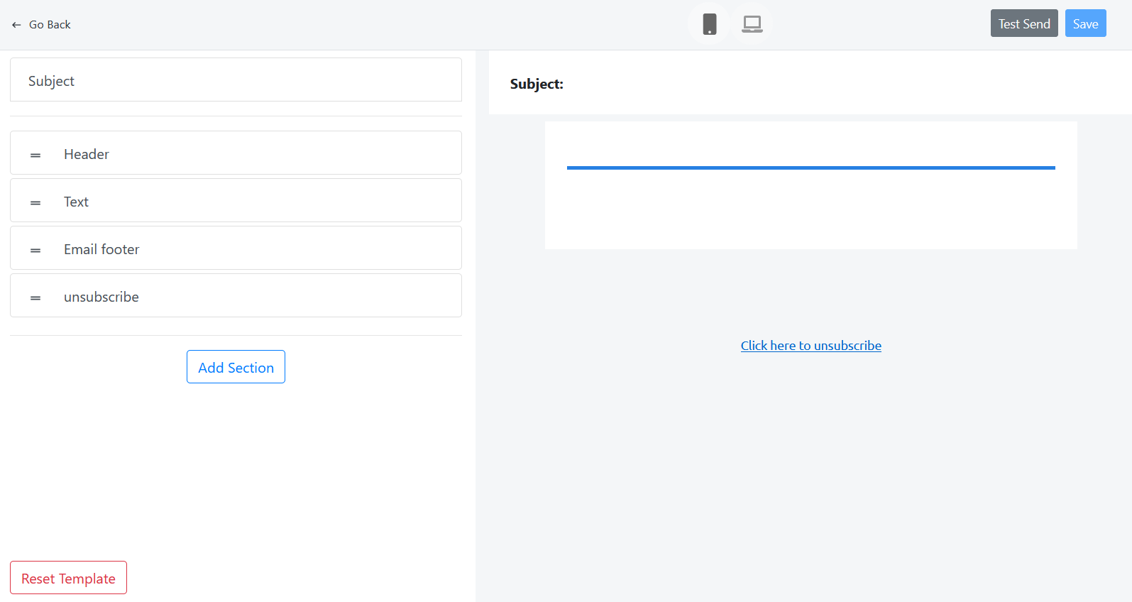Image resolution: width=1132 pixels, height=602 pixels.
Task: Switch to desktop preview mode
Action: 752,24
